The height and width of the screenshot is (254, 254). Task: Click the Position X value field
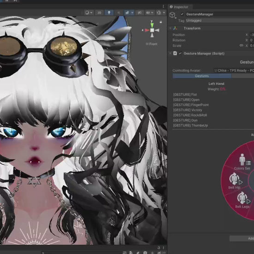[252, 35]
